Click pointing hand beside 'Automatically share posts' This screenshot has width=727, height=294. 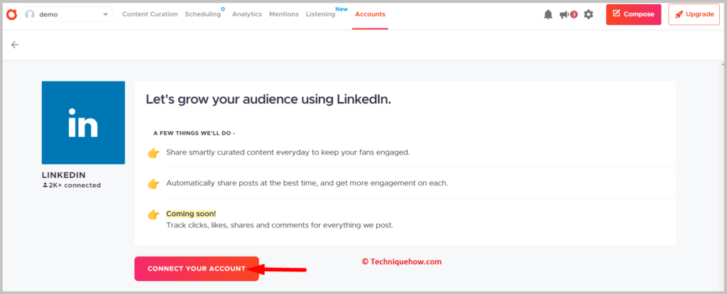[x=153, y=183]
